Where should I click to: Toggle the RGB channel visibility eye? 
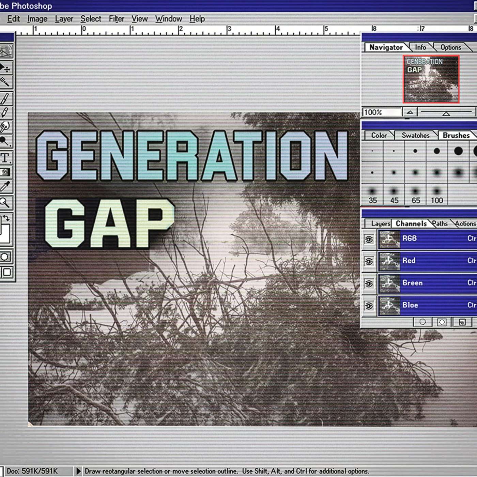[x=369, y=240]
